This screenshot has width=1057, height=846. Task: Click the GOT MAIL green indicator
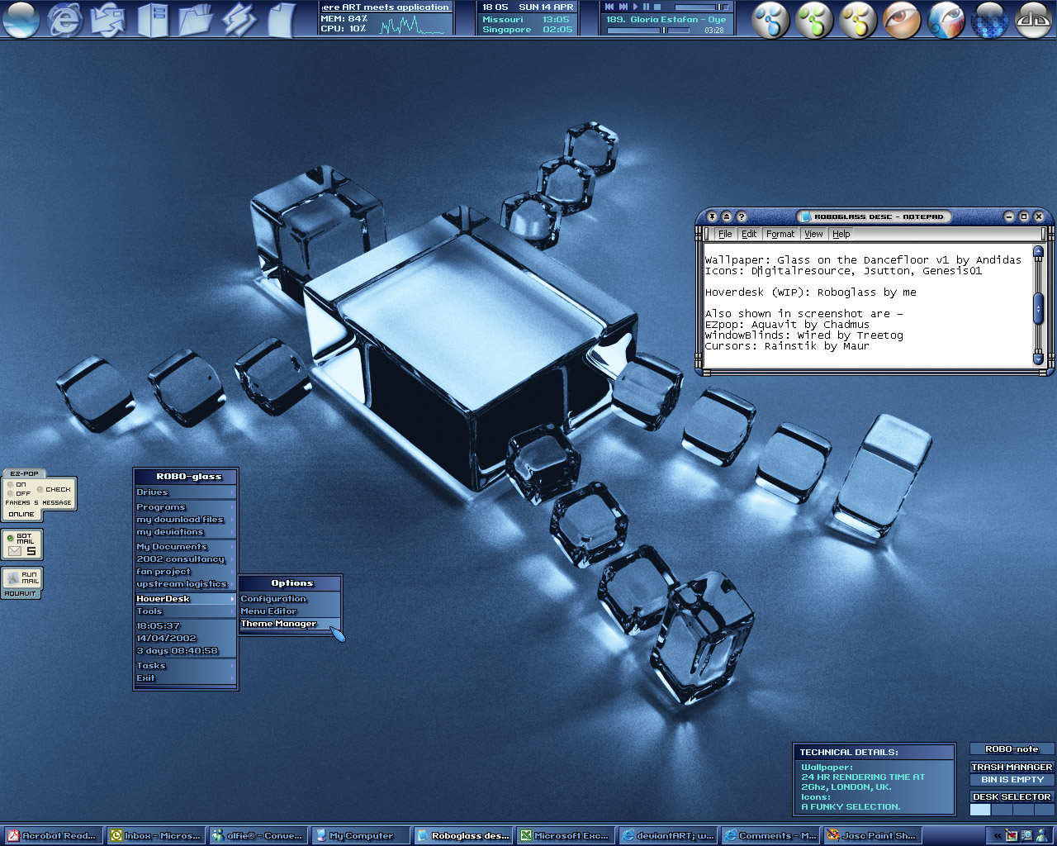11,538
